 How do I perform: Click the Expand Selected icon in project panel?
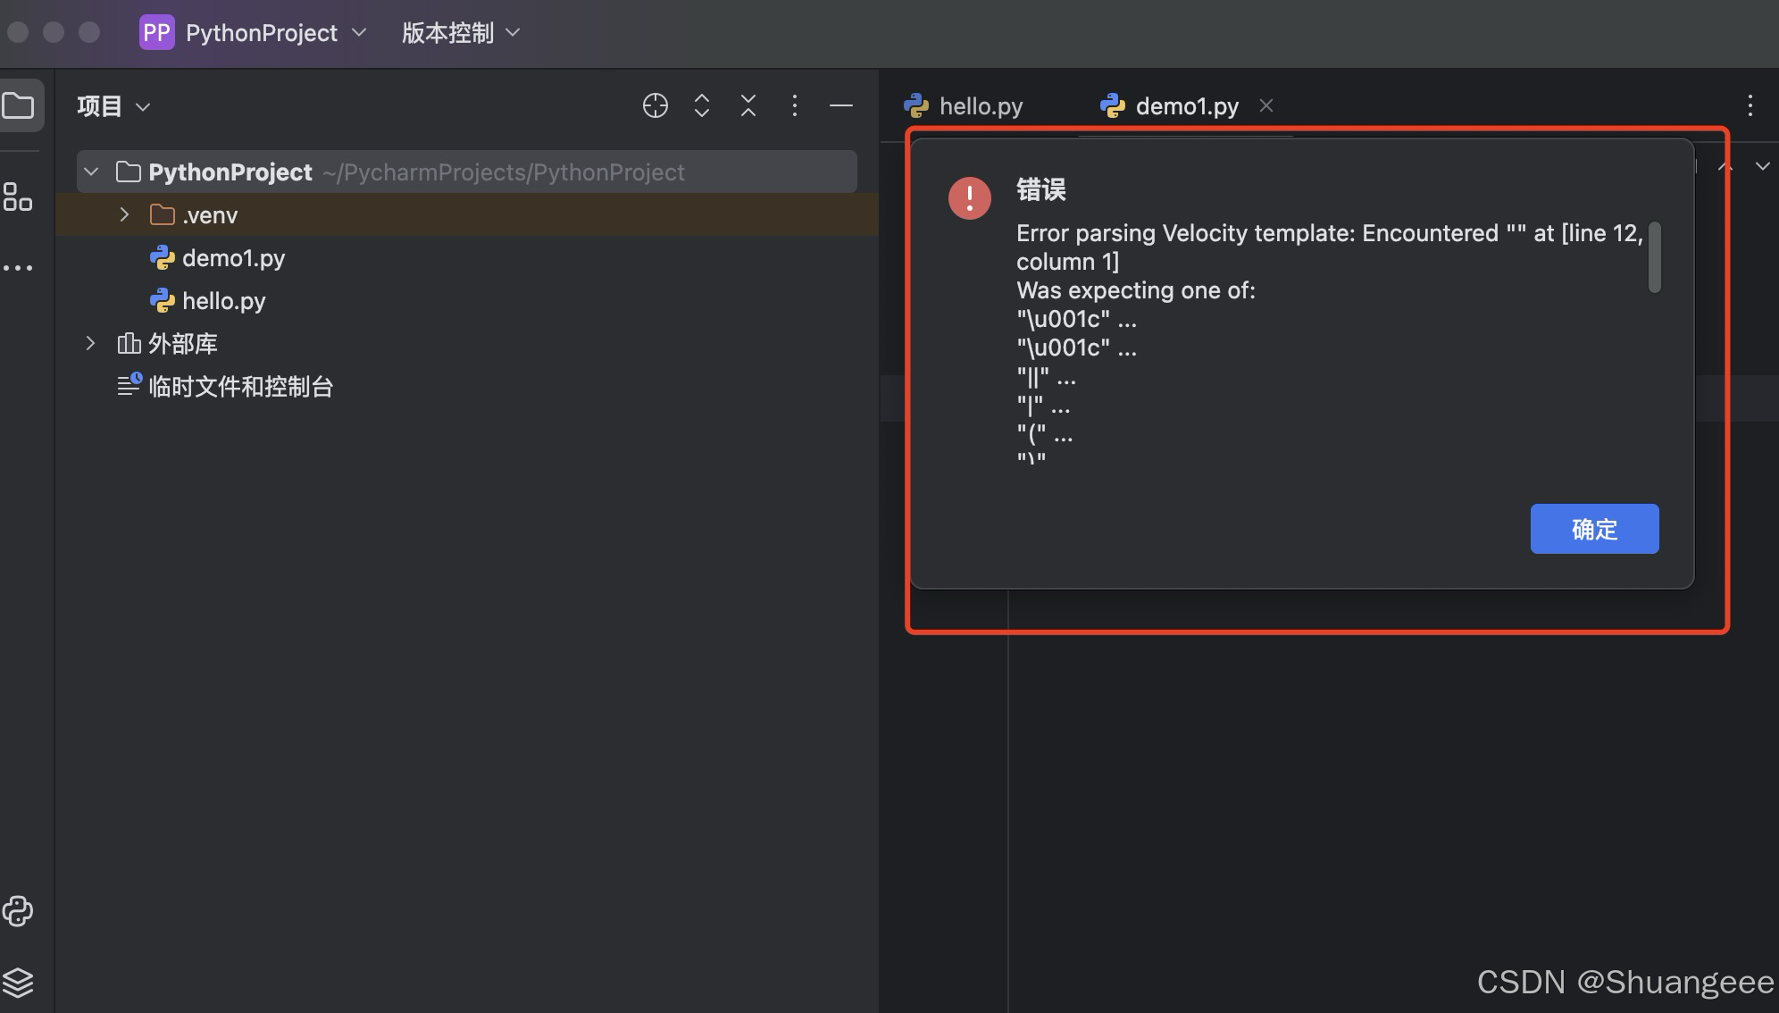(702, 105)
